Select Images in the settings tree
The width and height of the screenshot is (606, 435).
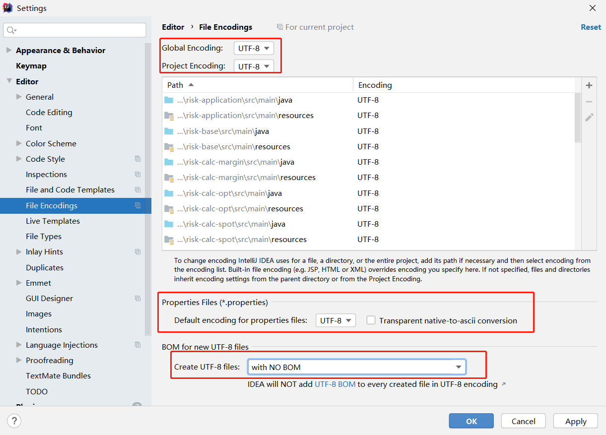(x=39, y=314)
